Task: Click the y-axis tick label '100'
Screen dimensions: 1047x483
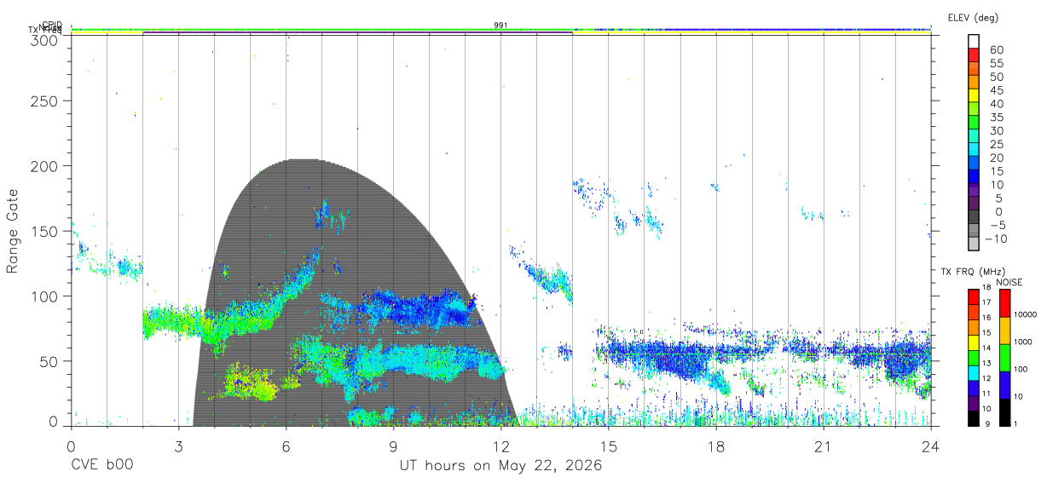Action: 45,296
